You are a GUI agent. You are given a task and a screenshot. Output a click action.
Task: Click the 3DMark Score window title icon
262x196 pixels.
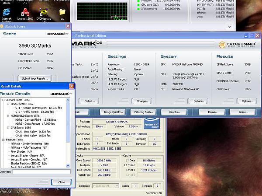(x=2, y=26)
